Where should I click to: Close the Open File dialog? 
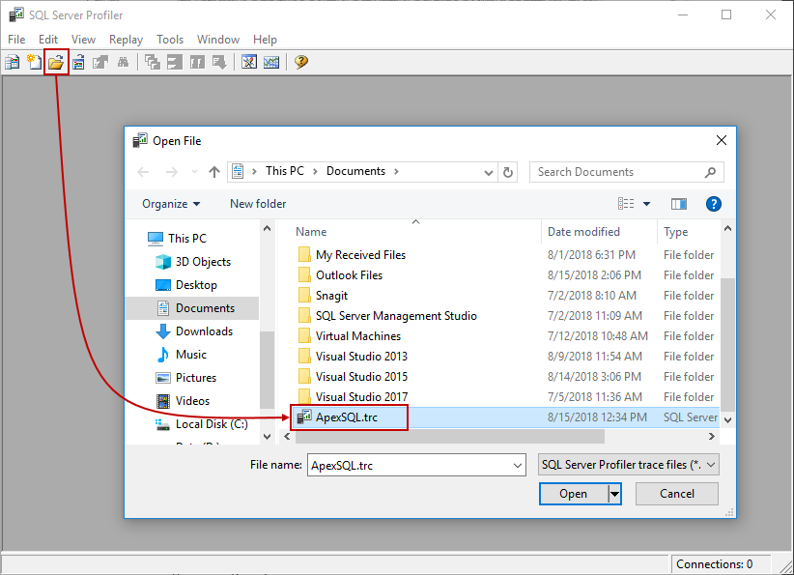[x=722, y=140]
